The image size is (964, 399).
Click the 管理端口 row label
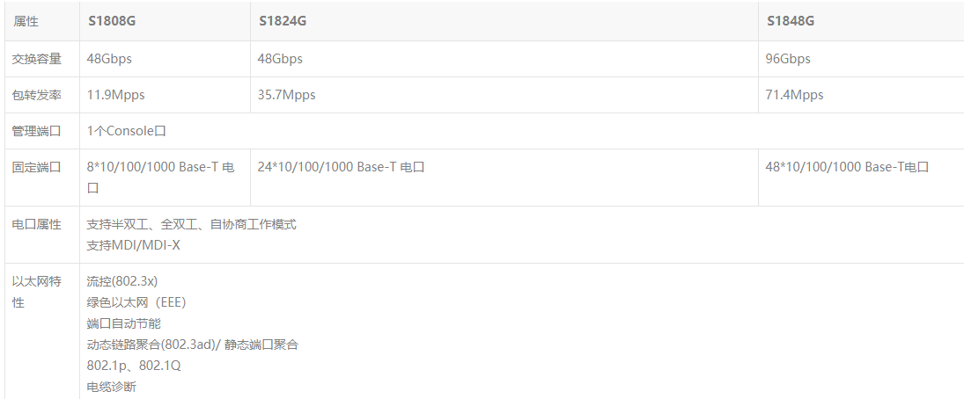tap(37, 131)
